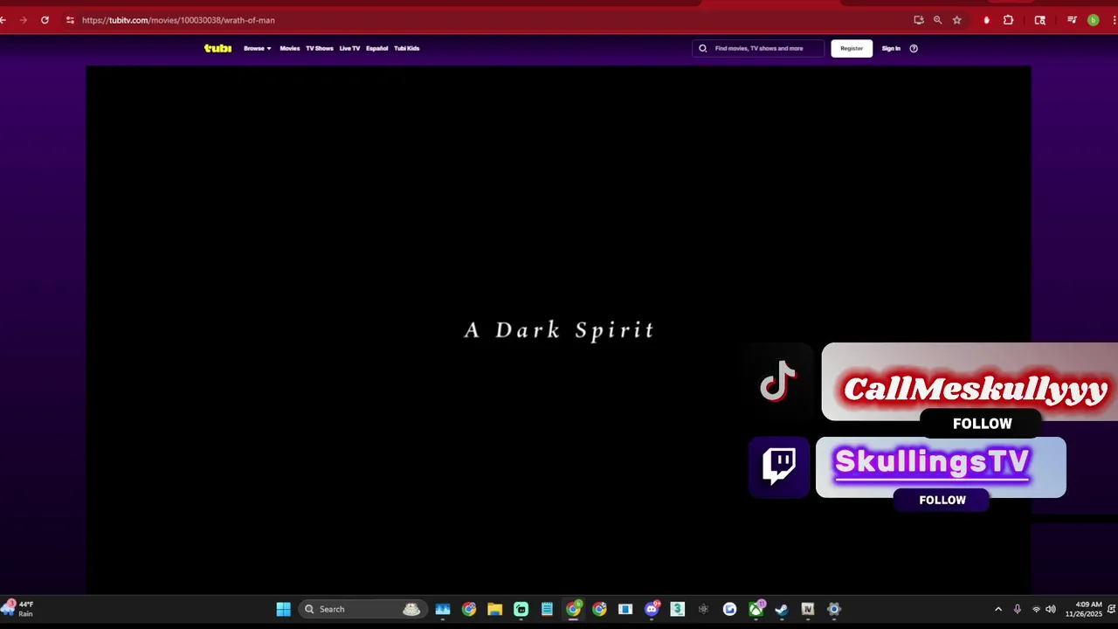This screenshot has height=629, width=1118.
Task: Click the Sign In link
Action: pos(891,48)
